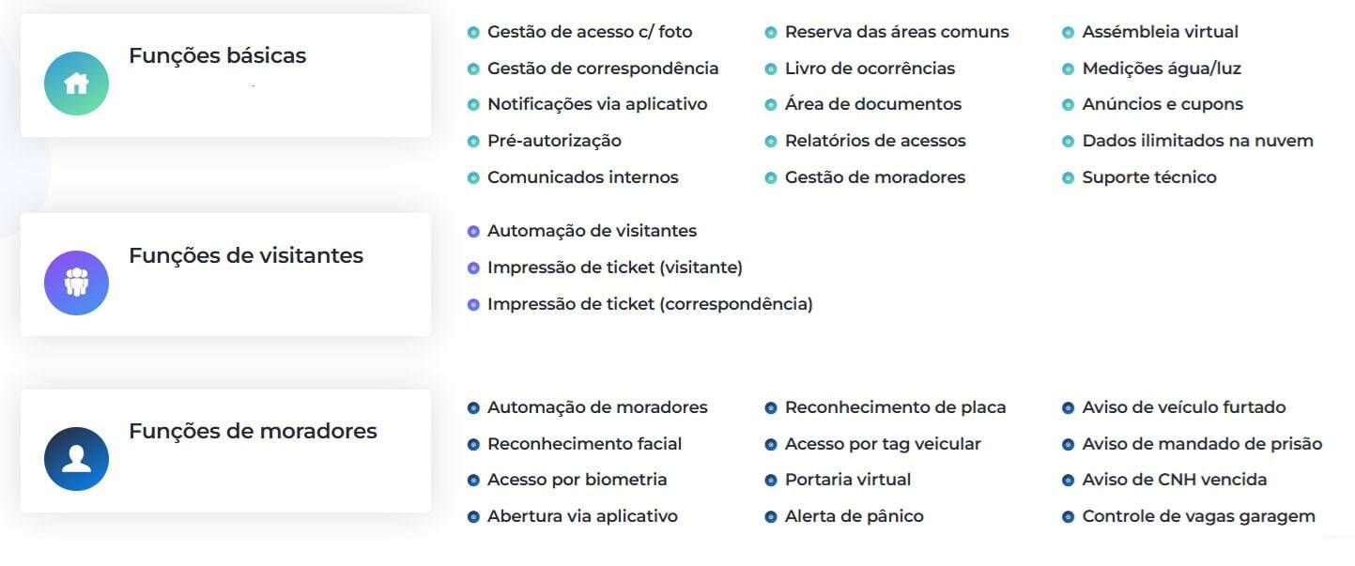The width and height of the screenshot is (1355, 566).
Task: Click Livro de ocorrências item
Action: click(x=869, y=69)
